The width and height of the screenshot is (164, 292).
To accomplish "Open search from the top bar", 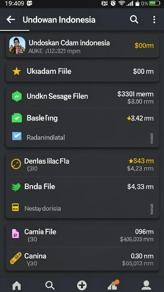I will (x=134, y=19).
